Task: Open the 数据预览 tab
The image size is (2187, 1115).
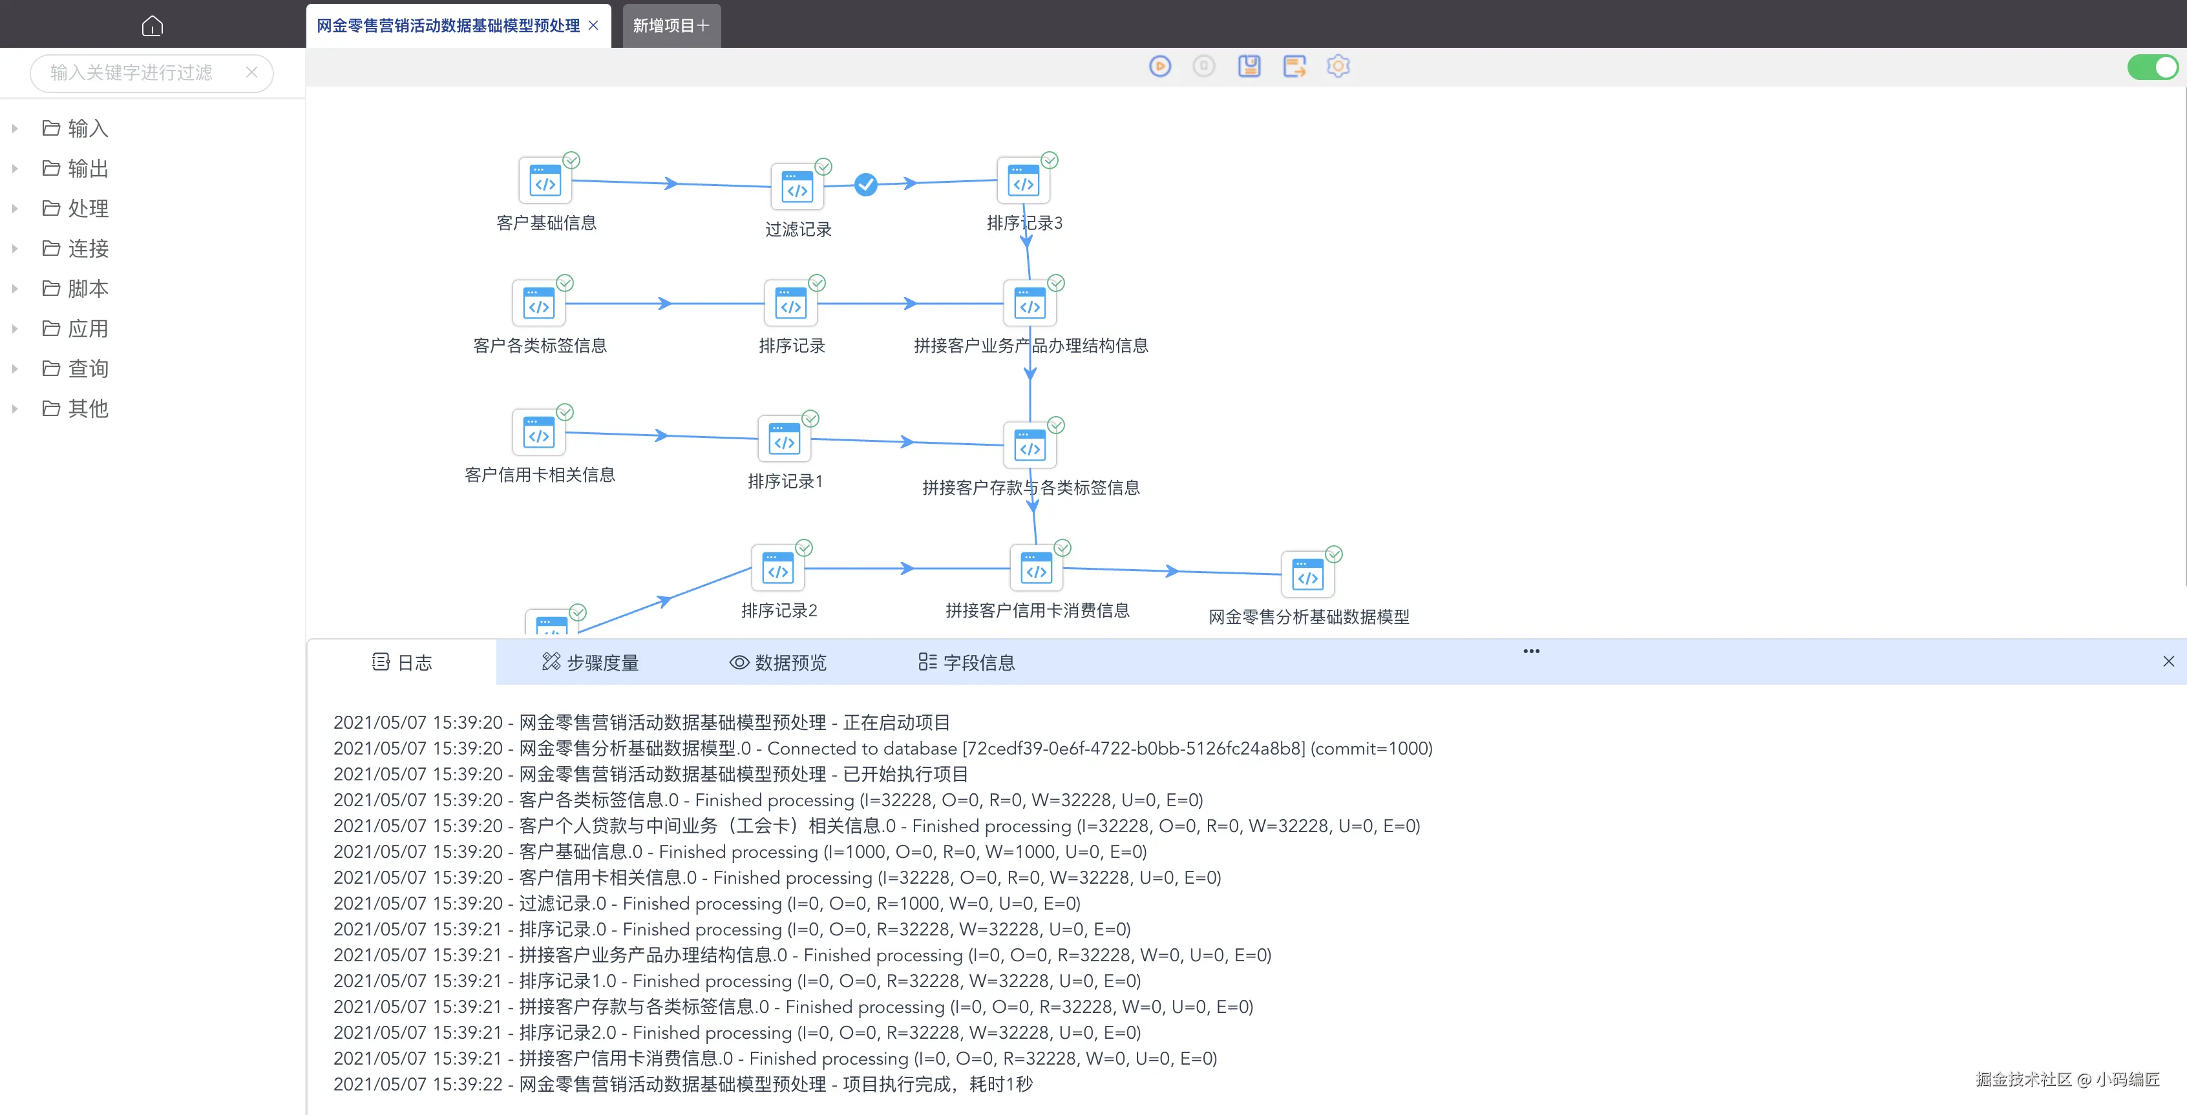Action: (777, 663)
